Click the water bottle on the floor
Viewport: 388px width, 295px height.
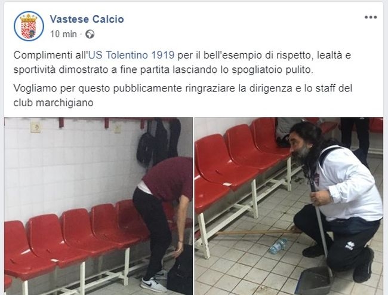tap(279, 245)
